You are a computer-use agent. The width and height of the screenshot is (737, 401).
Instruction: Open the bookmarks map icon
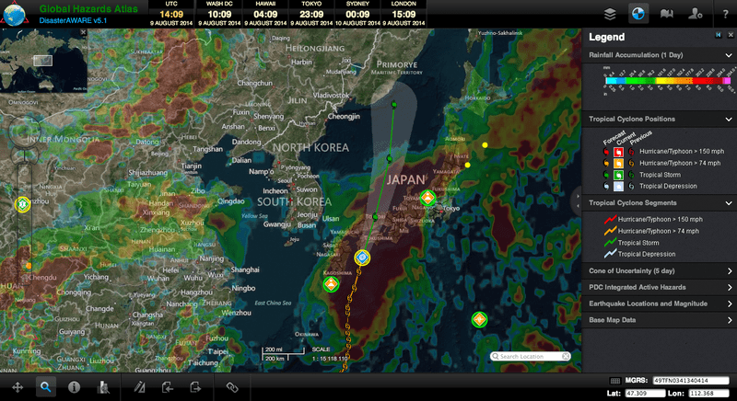tap(667, 13)
